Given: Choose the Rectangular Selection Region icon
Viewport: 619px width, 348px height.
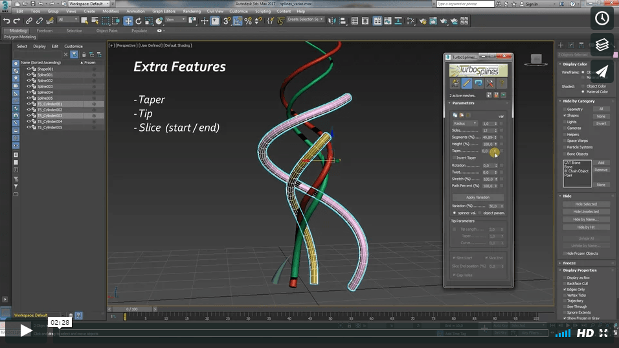Looking at the screenshot, I should coord(106,21).
